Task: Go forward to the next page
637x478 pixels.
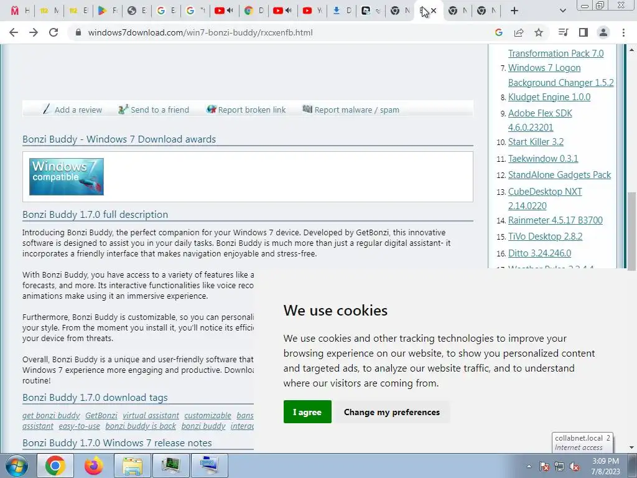Action: click(x=34, y=32)
